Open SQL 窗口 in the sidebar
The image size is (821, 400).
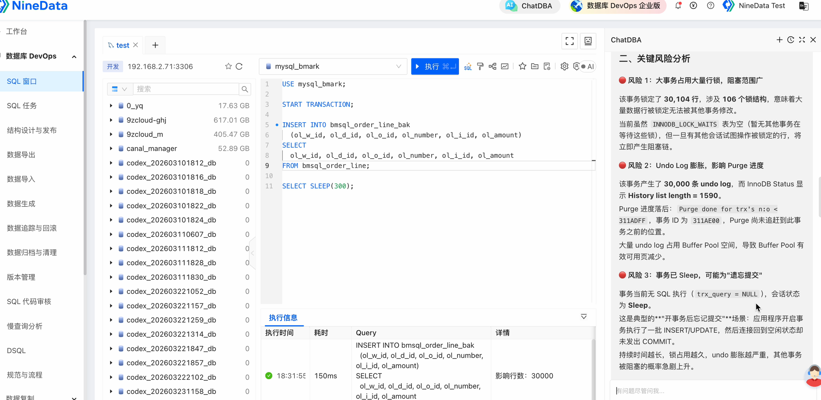tap(42, 81)
